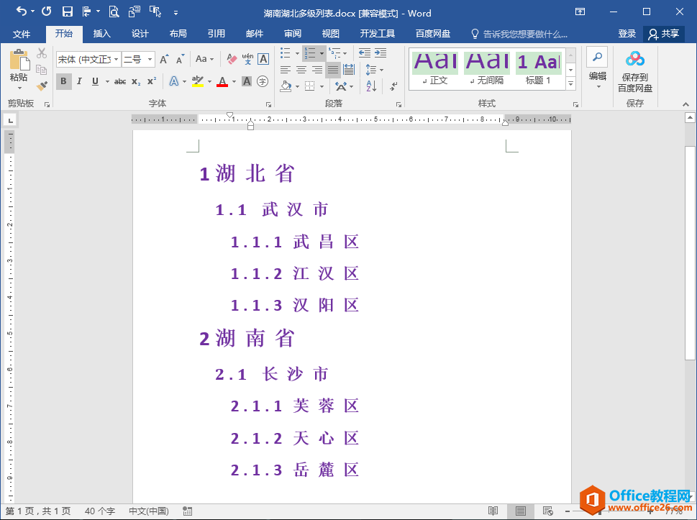
Task: Click the Center align icon
Action: (301, 70)
